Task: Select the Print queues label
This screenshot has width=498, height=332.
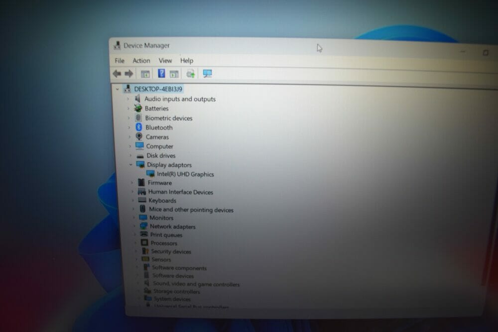Action: point(166,235)
